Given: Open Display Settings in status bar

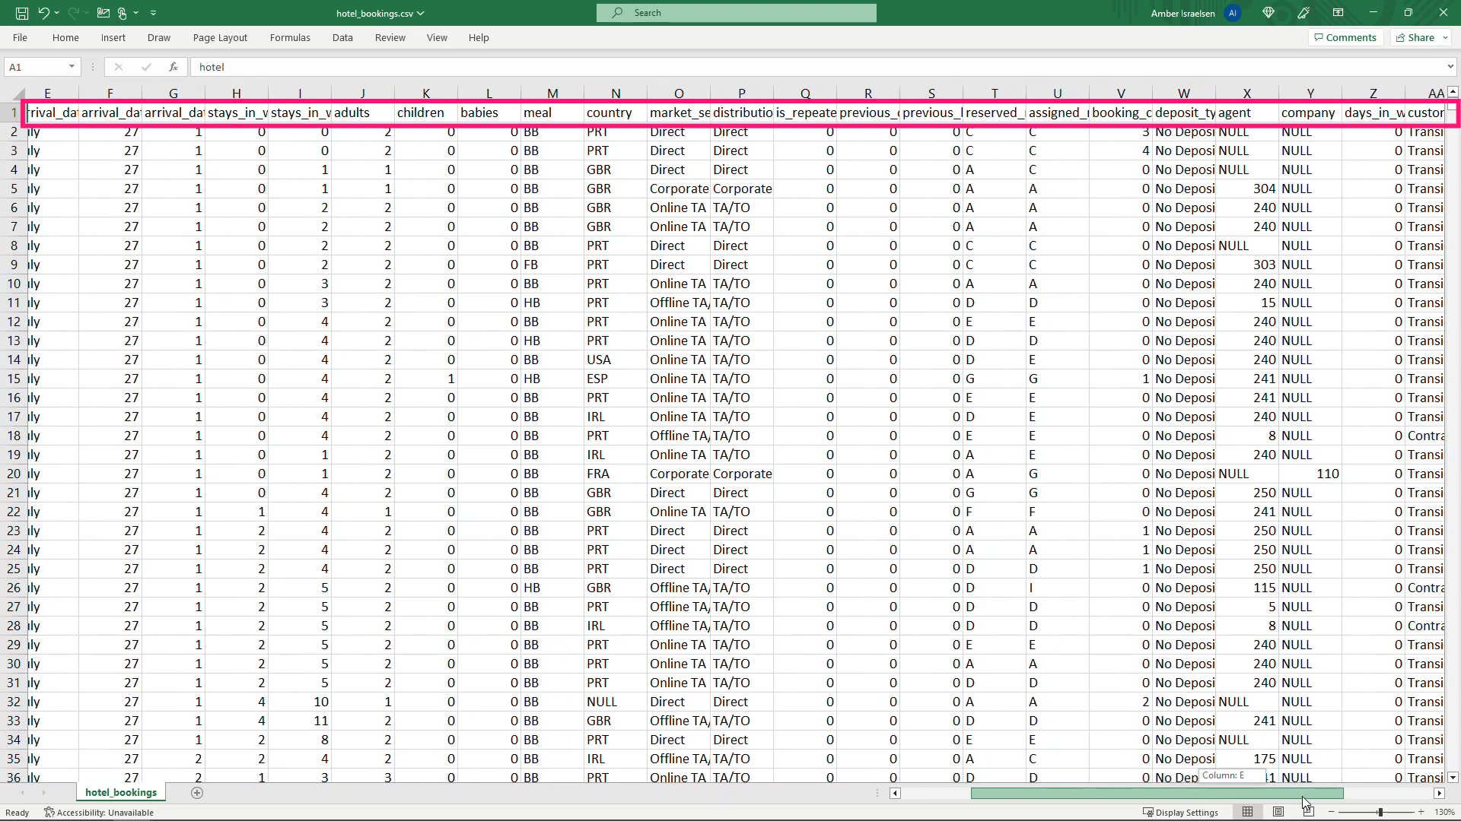Looking at the screenshot, I should (1180, 812).
